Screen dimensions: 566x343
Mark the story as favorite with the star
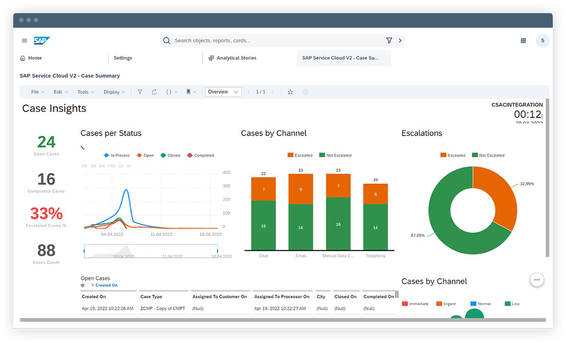290,91
